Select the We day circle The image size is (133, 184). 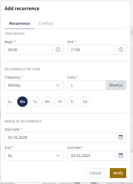coord(47,102)
